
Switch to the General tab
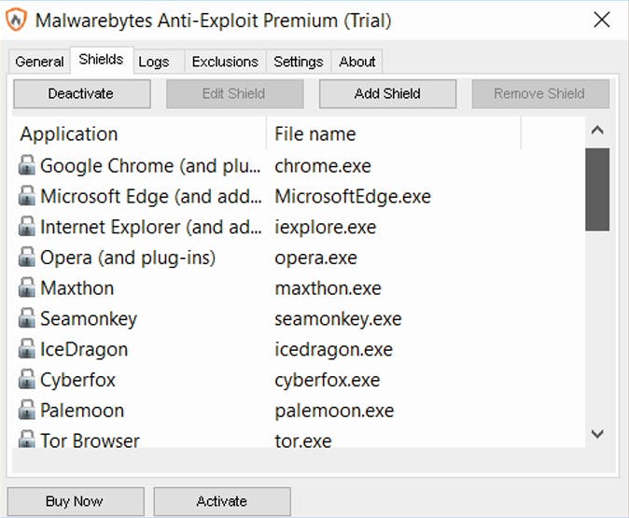click(x=40, y=62)
